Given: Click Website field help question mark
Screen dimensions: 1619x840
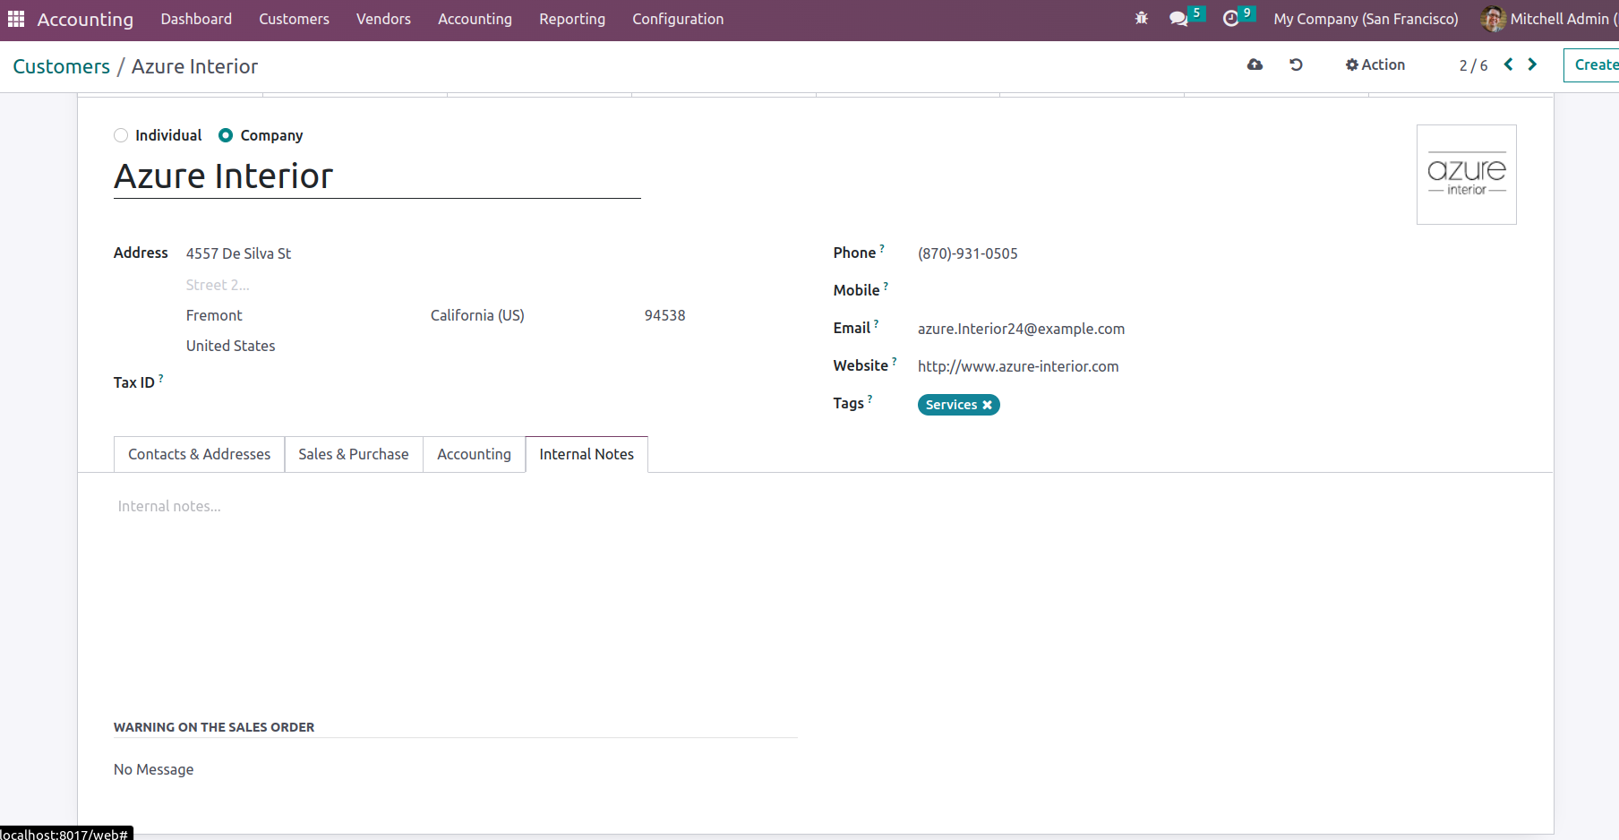Looking at the screenshot, I should [x=894, y=361].
